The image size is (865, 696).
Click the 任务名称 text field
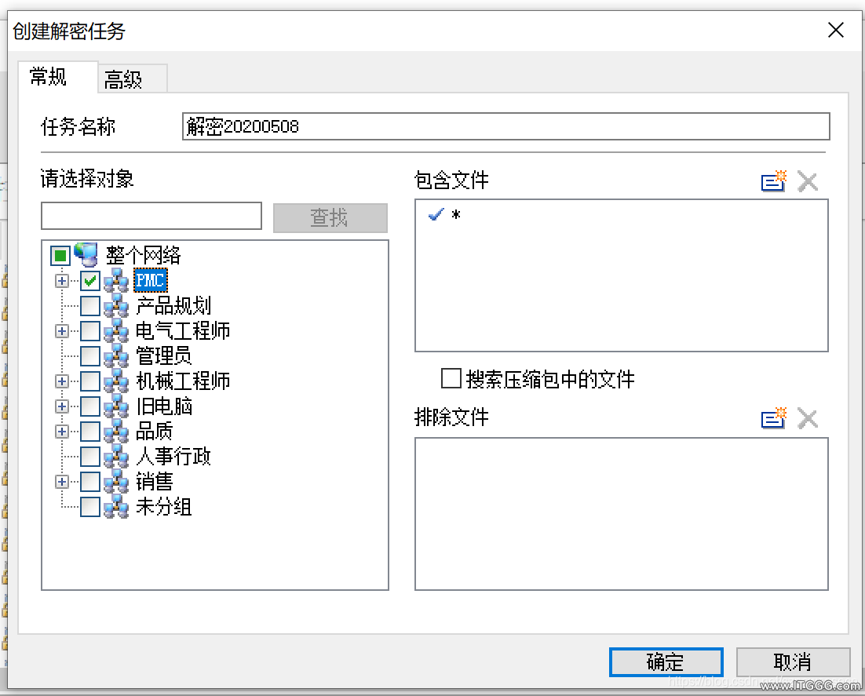pyautogui.click(x=505, y=126)
